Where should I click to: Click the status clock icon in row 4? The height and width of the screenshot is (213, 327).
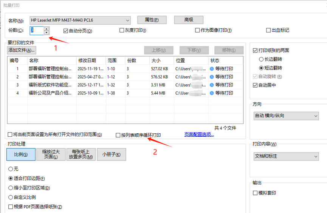pyautogui.click(x=212, y=93)
